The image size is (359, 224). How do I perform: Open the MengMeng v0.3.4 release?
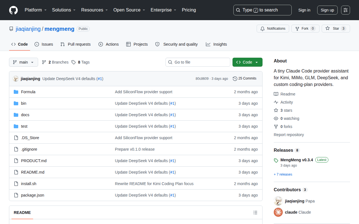297,160
